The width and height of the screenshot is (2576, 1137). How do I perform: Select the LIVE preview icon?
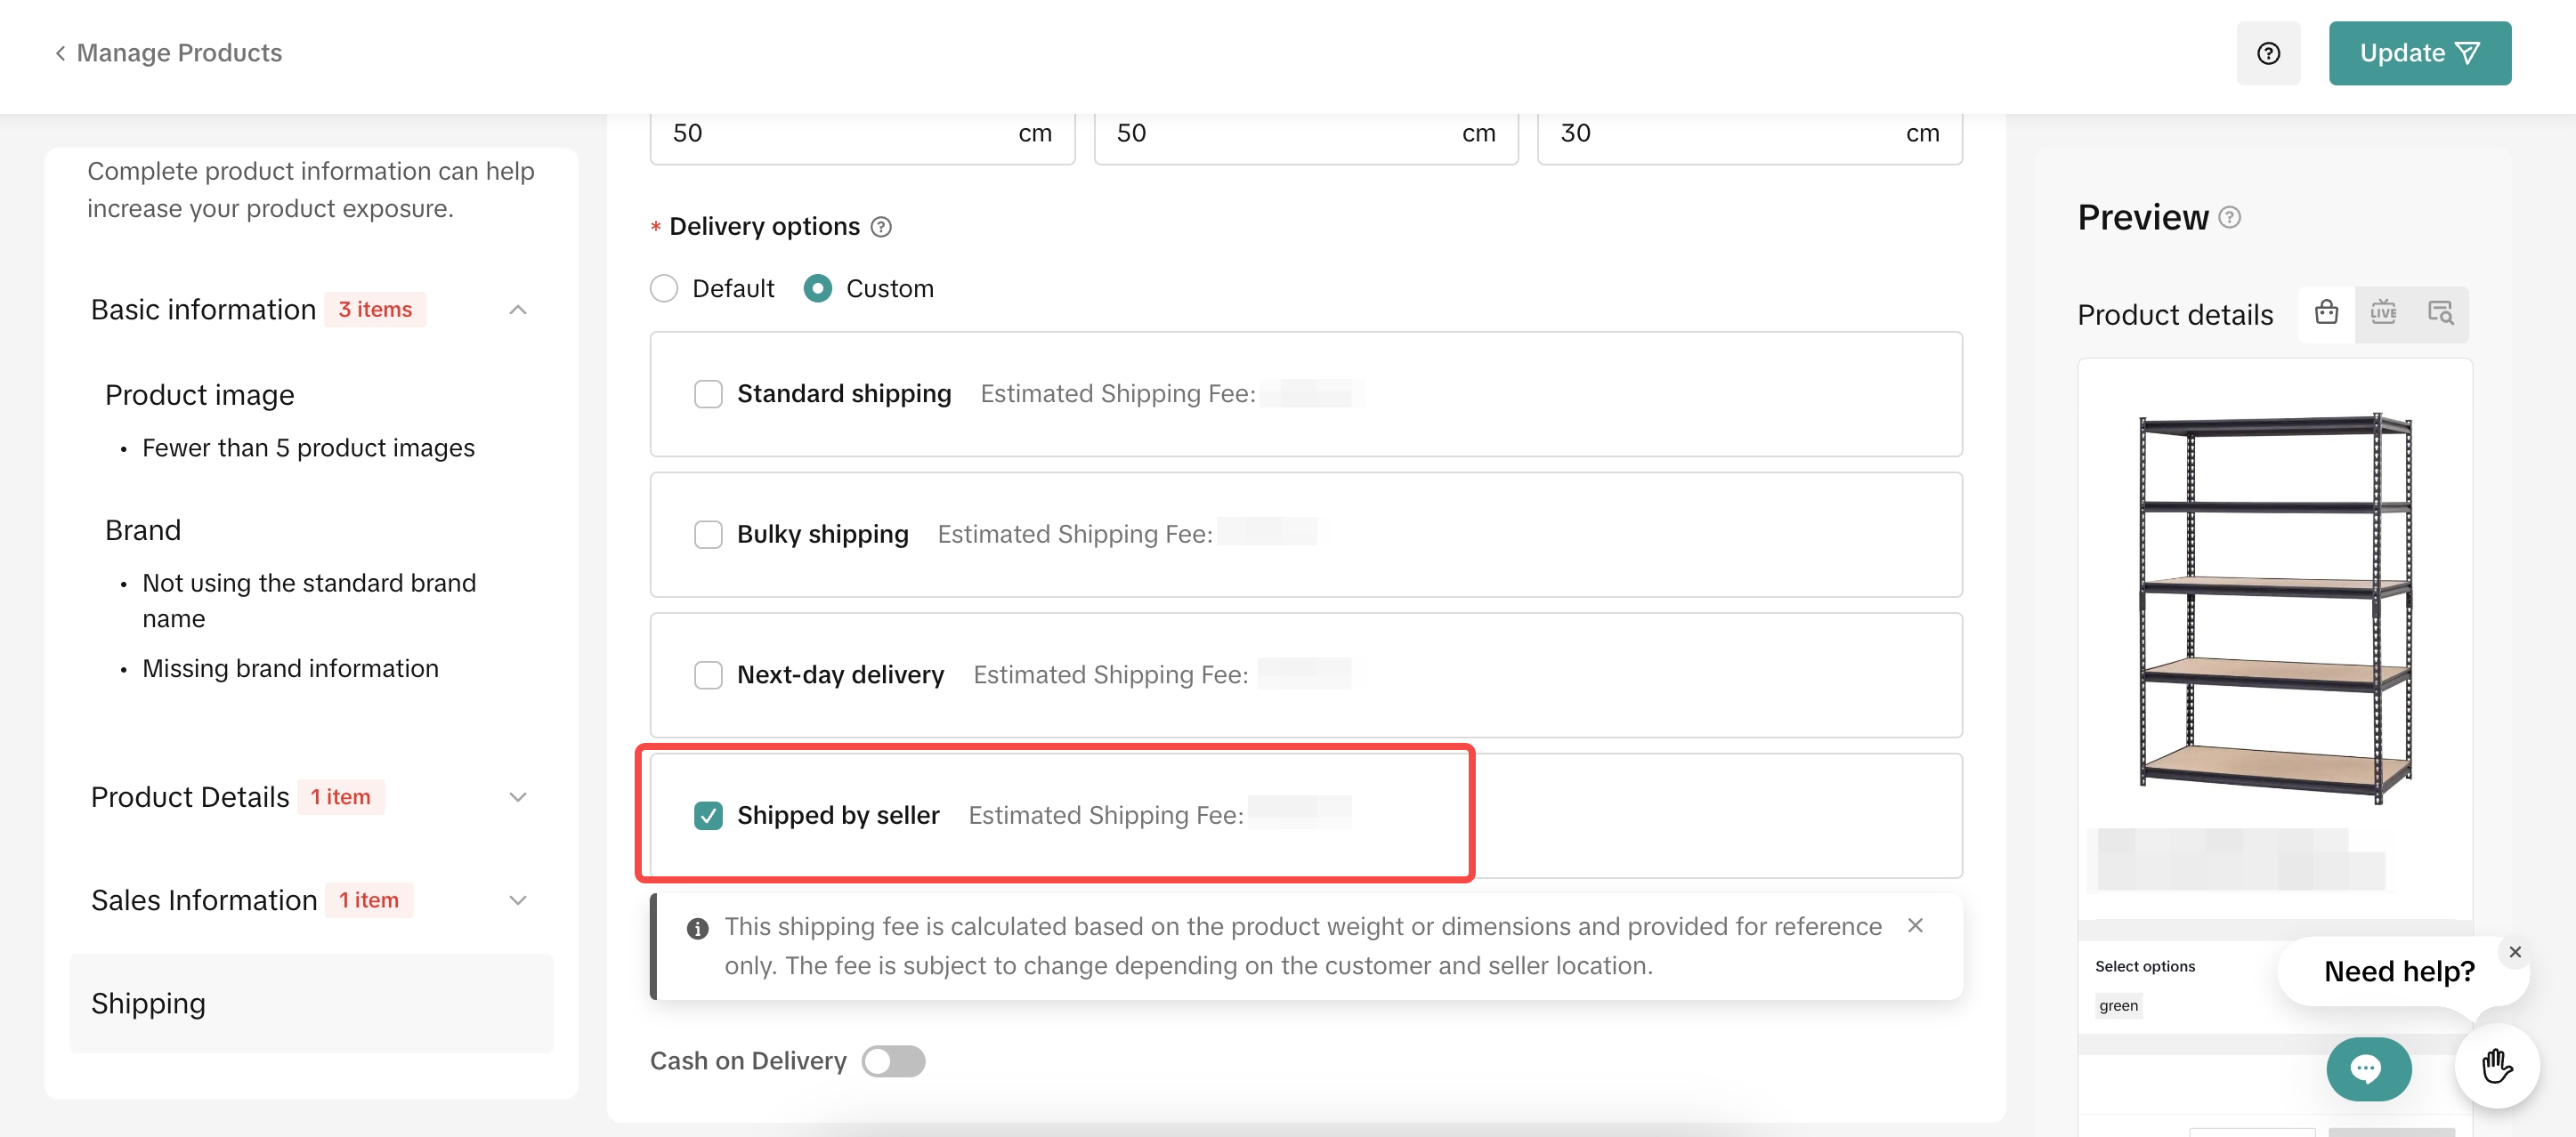point(2383,313)
